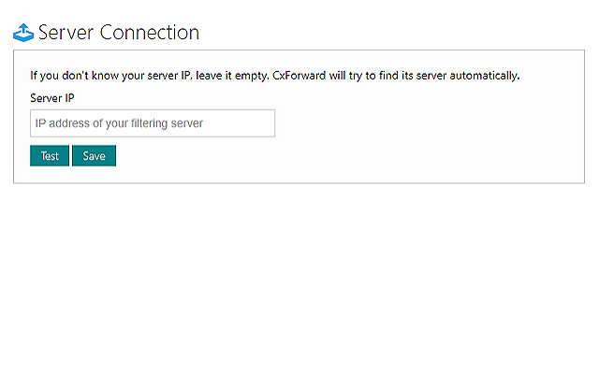The height and width of the screenshot is (374, 599).
Task: Click the "Server Connection" heading text
Action: coord(118,33)
